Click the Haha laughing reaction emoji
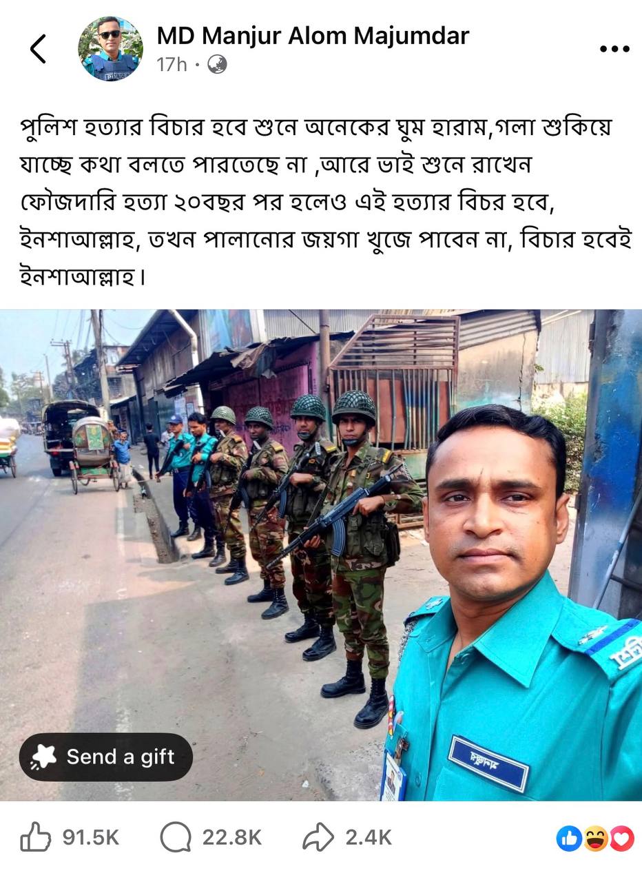Viewport: 642px width, 882px height. tap(595, 838)
